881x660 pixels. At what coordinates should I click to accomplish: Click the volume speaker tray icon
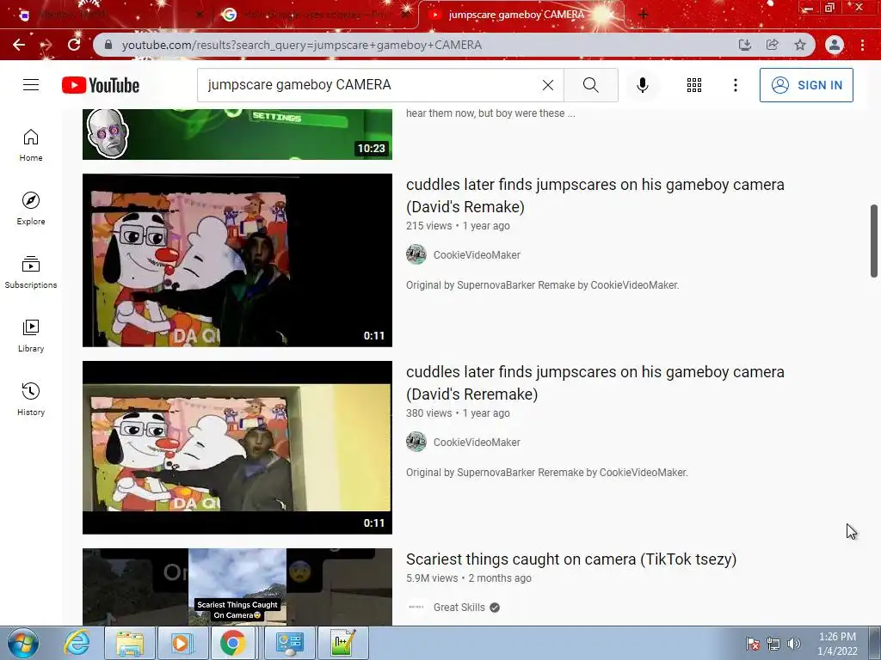tap(793, 644)
